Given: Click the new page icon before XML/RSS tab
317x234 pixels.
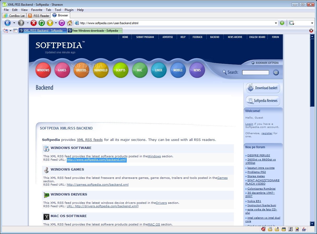Looking at the screenshot, I should 15,31.
